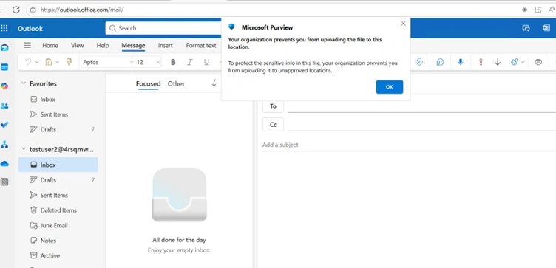Switch to the Insert ribbon tab
Viewport: 556px width, 268px height.
pyautogui.click(x=165, y=45)
